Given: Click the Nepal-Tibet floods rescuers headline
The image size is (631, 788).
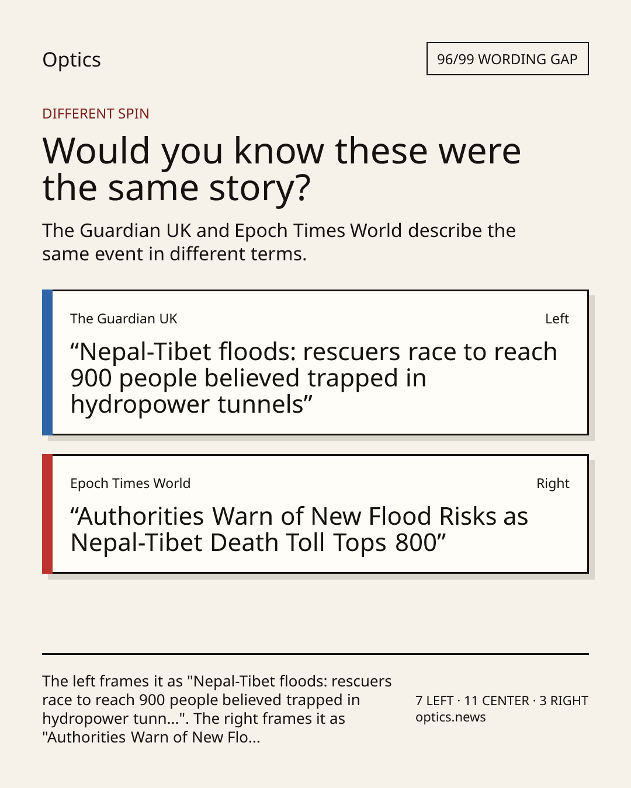Looking at the screenshot, I should tap(314, 378).
